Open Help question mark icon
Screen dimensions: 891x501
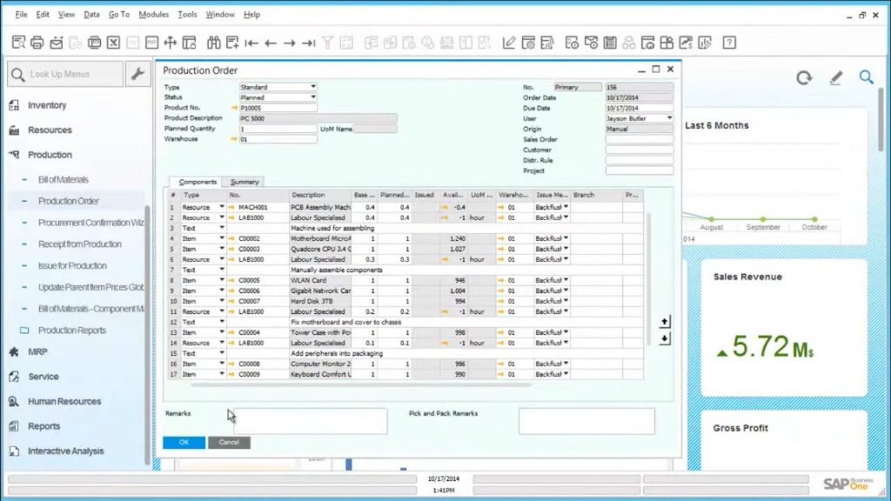[729, 43]
